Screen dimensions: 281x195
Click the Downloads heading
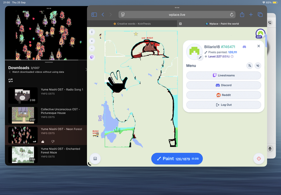(18, 68)
